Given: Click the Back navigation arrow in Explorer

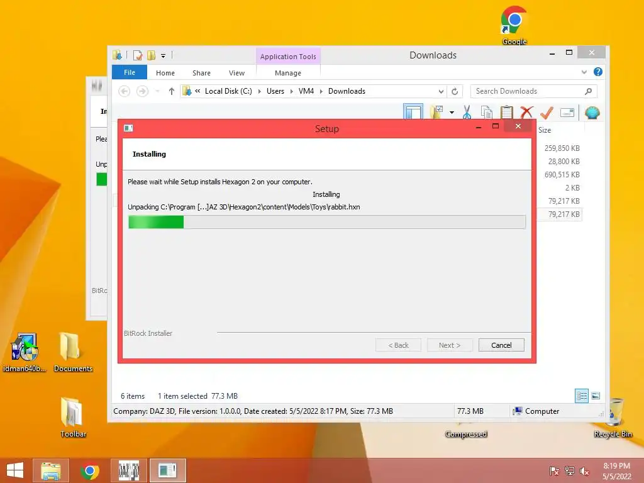Looking at the screenshot, I should (x=124, y=91).
